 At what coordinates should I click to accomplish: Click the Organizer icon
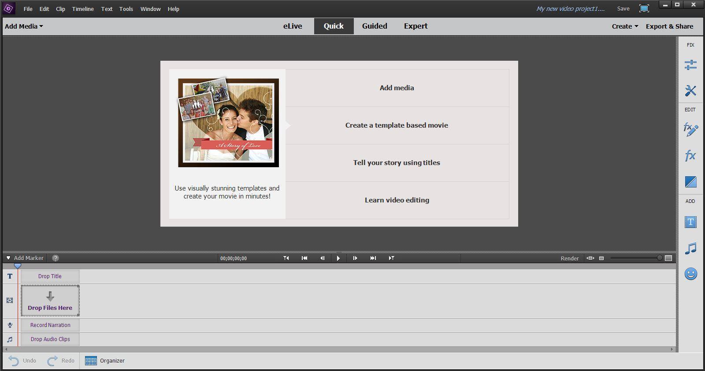91,361
